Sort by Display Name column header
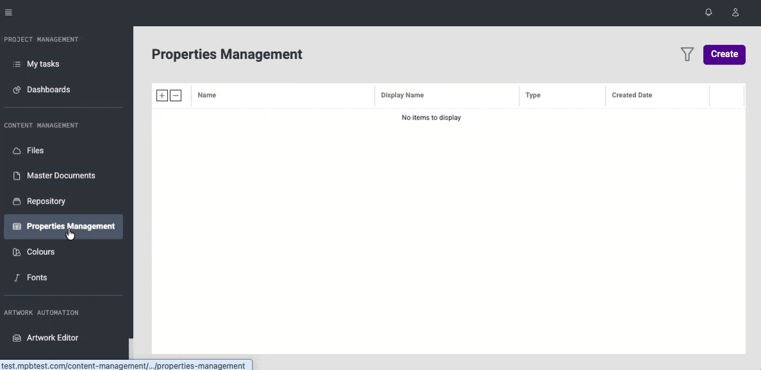 [446, 95]
